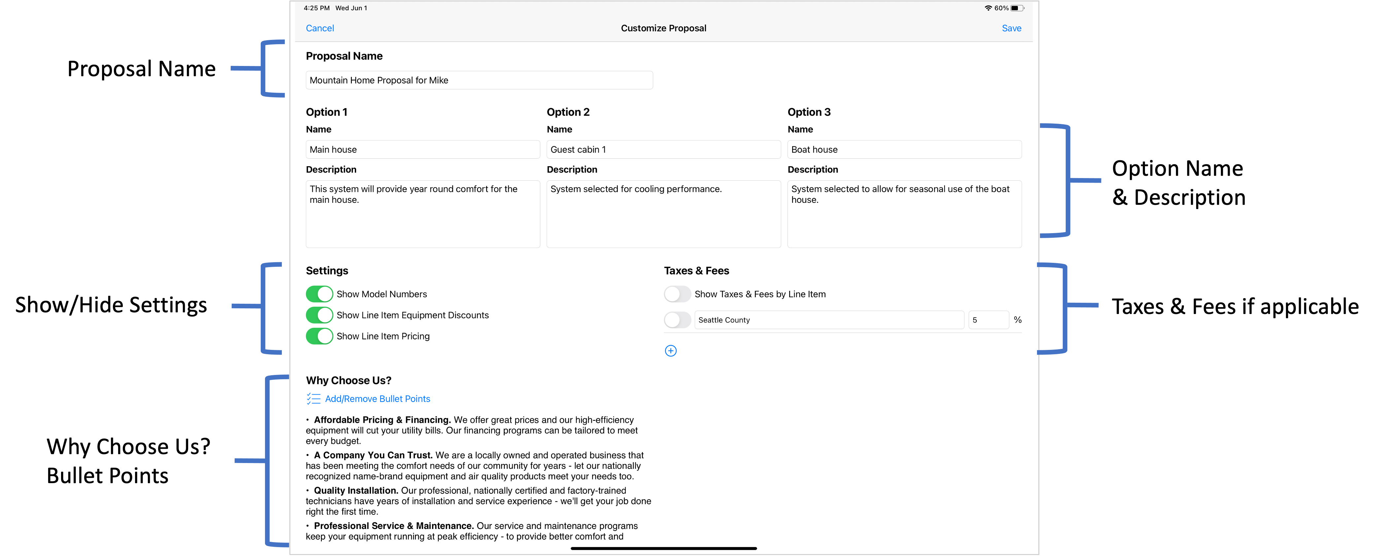
Task: Click the 'Settings' section heading
Action: coord(327,271)
